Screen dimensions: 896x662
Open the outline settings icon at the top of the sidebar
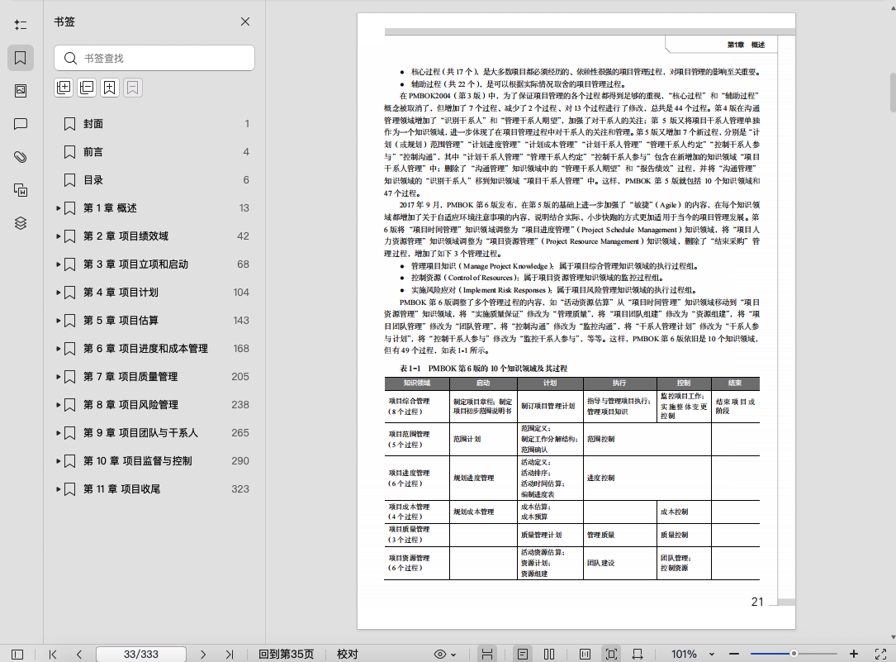(21, 25)
